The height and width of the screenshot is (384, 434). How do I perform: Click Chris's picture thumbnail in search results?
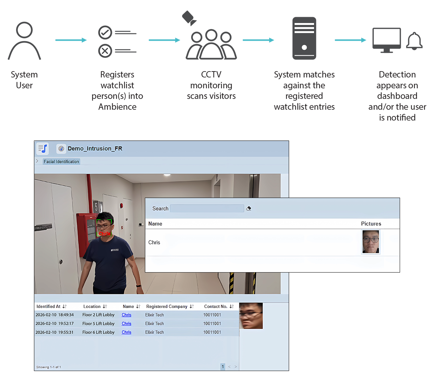pos(371,242)
